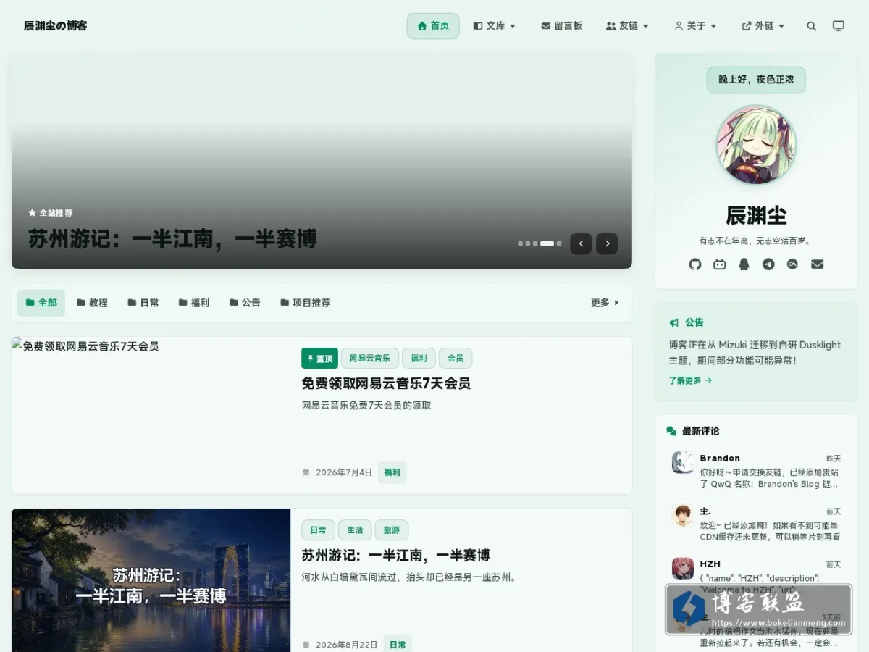Image resolution: width=869 pixels, height=652 pixels.
Task: Open featured 苏州游记 carousel headline
Action: [172, 239]
